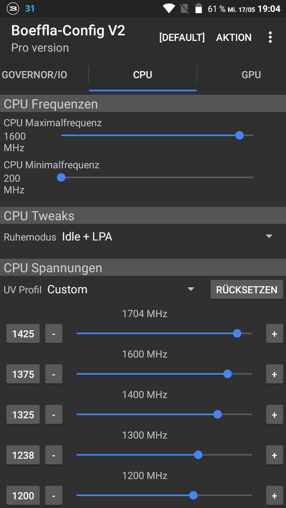Screen dimensions: 286x508
Task: Switch to the GPU tab
Action: (x=251, y=75)
